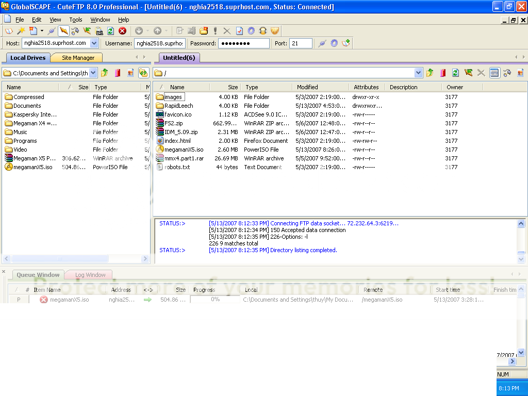The height and width of the screenshot is (396, 528).
Task: Click the Upload arrow icon in toolbar
Action: point(158,31)
